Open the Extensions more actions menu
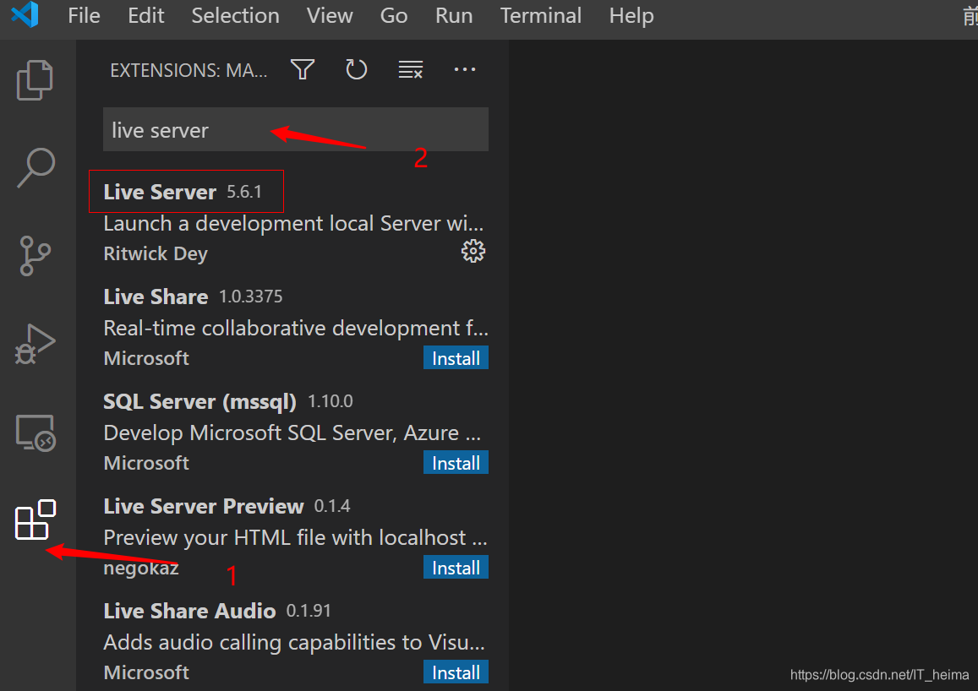Screen dimensions: 978x691 pos(465,69)
